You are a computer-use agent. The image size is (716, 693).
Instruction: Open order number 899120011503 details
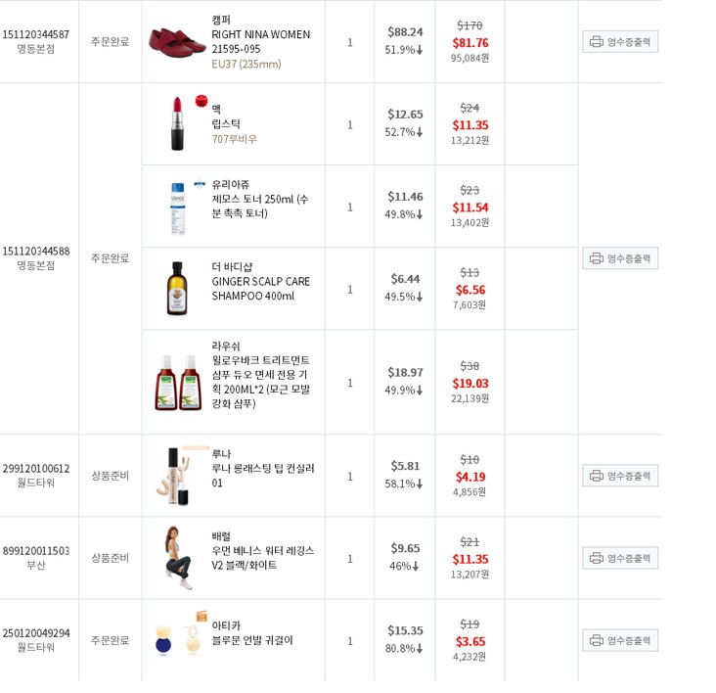(36, 551)
